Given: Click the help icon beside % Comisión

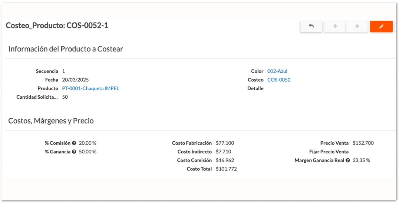Looking at the screenshot, I should (74, 143).
